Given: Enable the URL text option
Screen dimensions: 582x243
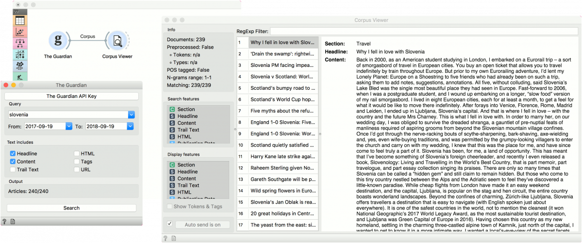Looking at the screenshot, I should 77,170.
